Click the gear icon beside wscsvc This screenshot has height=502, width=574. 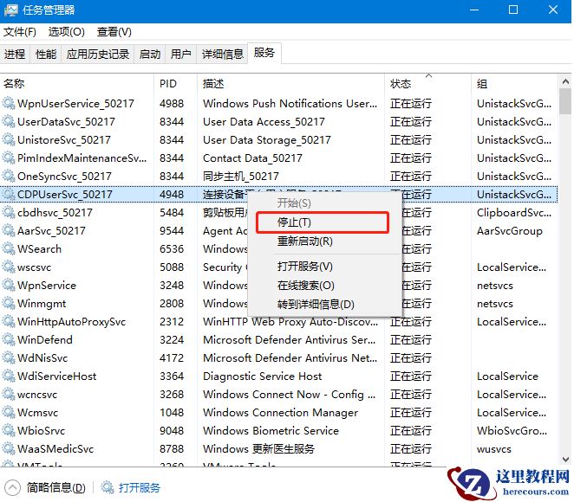[9, 267]
